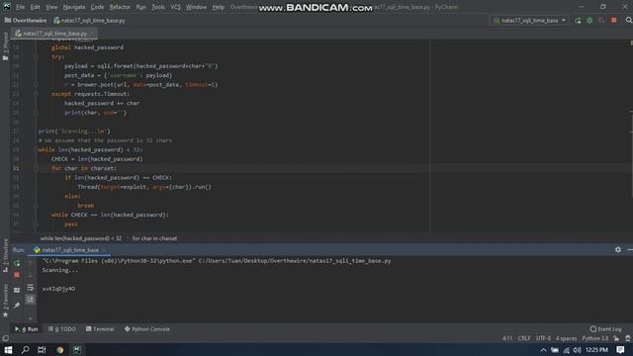Close the natas17_sqli_time_base.py editor tab
Viewport: 633px width, 356px height.
pyautogui.click(x=92, y=34)
